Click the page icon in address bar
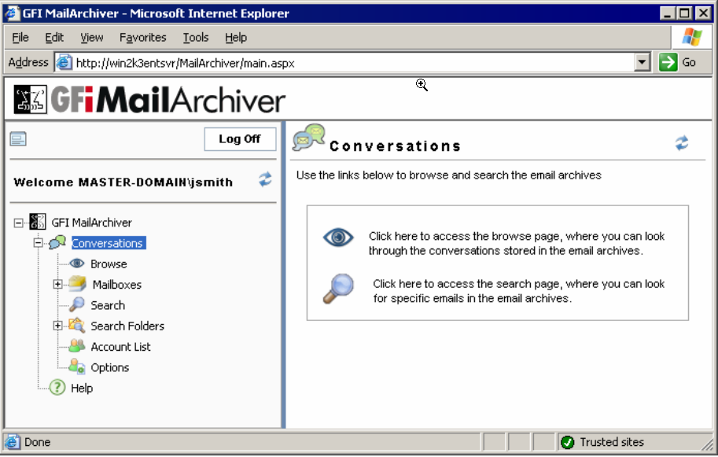 64,62
